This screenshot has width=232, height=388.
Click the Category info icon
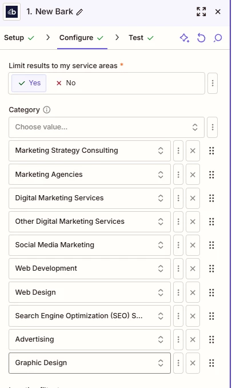pos(47,110)
